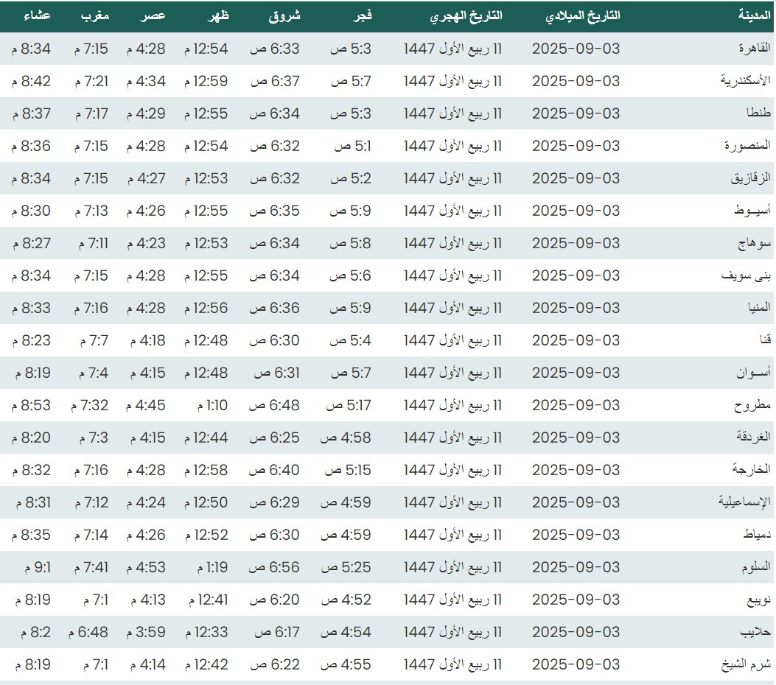This screenshot has height=685, width=776.
Task: Click the 6:48 م Maghrib time for حلايب
Action: tap(88, 632)
